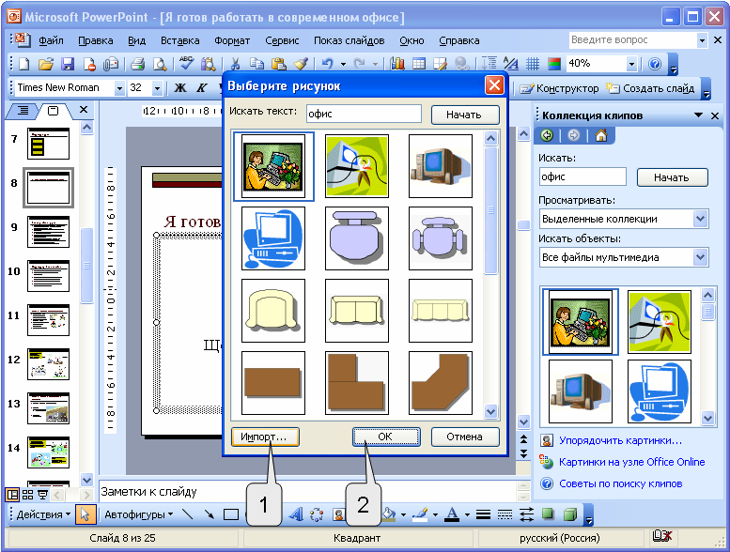Open the Line Style icon on drawing toolbar

(483, 514)
